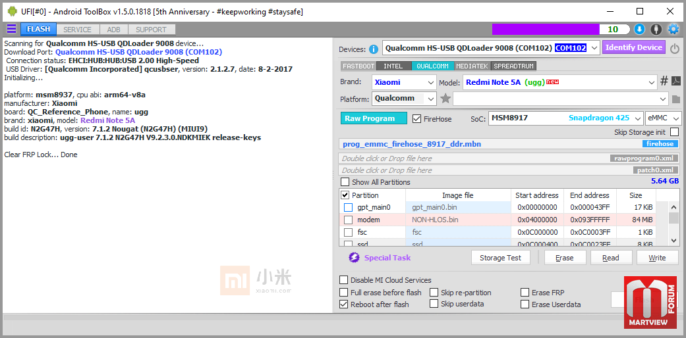The width and height of the screenshot is (686, 338).
Task: Click the Read button
Action: pyautogui.click(x=611, y=258)
